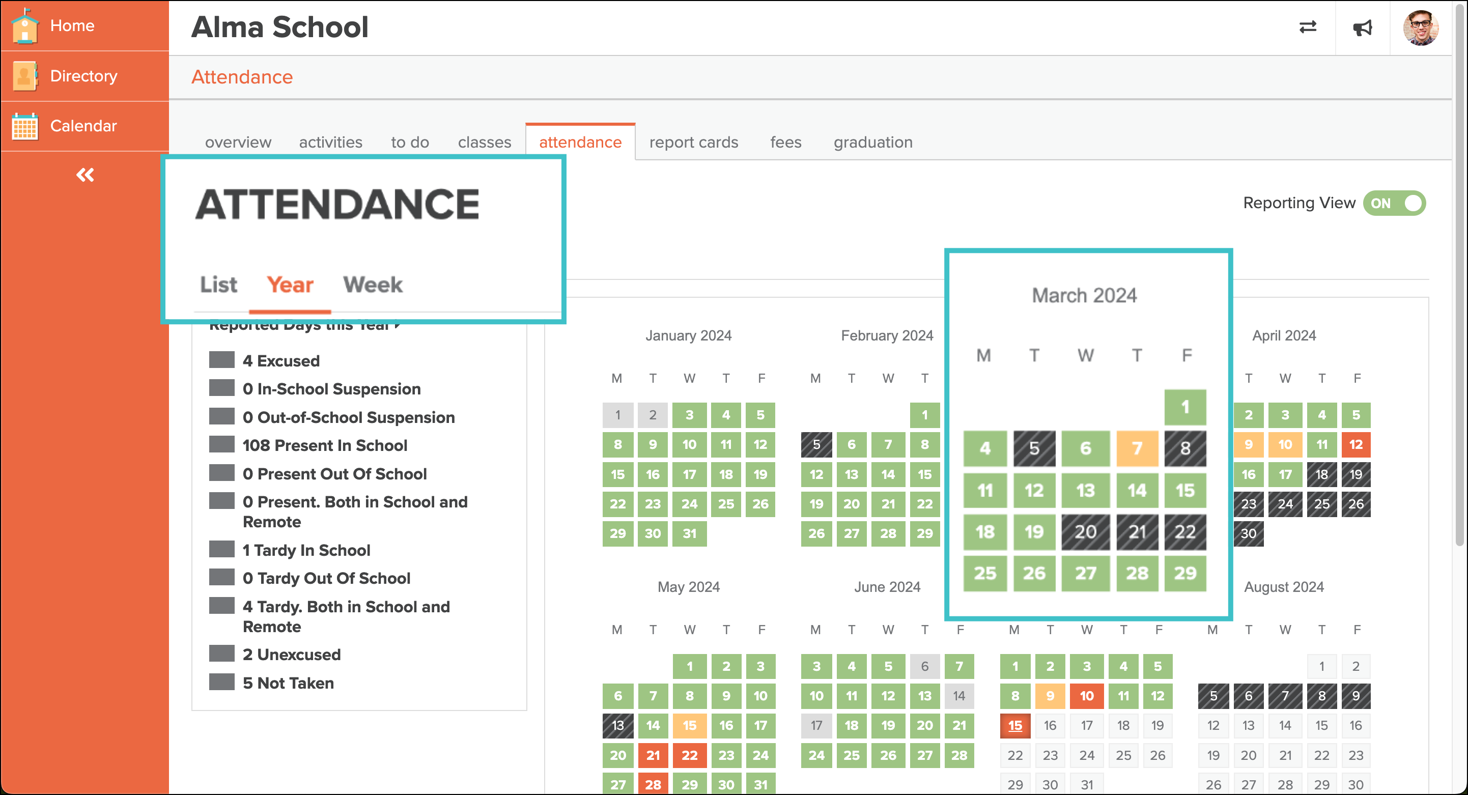Click the 1 Tardy In School legend text
The image size is (1468, 795).
[x=306, y=550]
